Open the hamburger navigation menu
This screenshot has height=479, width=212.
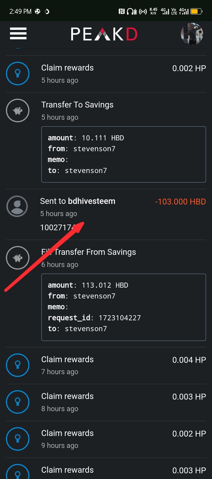click(18, 33)
